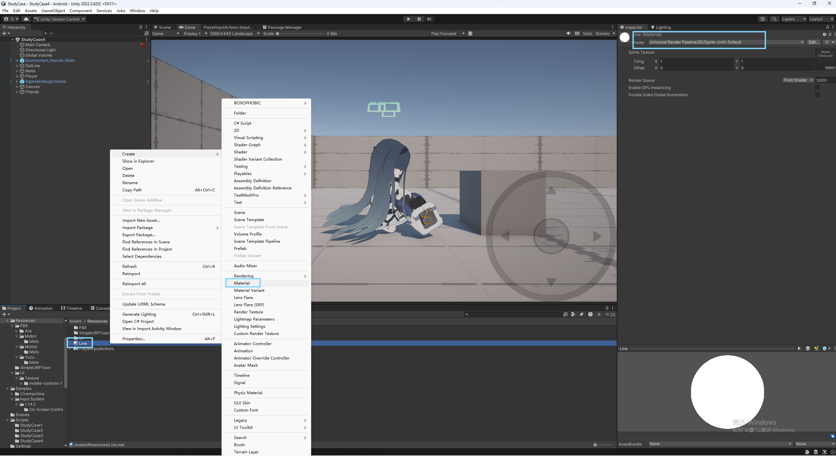Check Double Sided Global Illumination
The image size is (836, 456).
817,95
